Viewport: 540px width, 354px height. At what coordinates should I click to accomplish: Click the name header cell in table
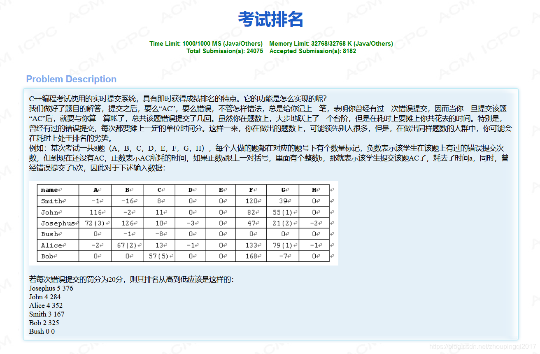click(x=58, y=190)
